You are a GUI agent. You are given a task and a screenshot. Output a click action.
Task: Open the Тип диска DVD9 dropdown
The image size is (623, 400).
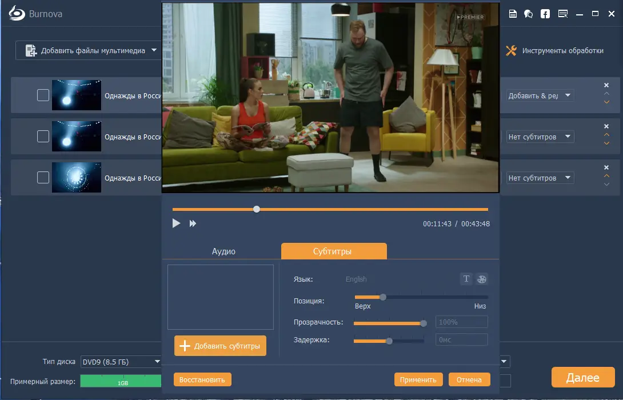tap(121, 362)
